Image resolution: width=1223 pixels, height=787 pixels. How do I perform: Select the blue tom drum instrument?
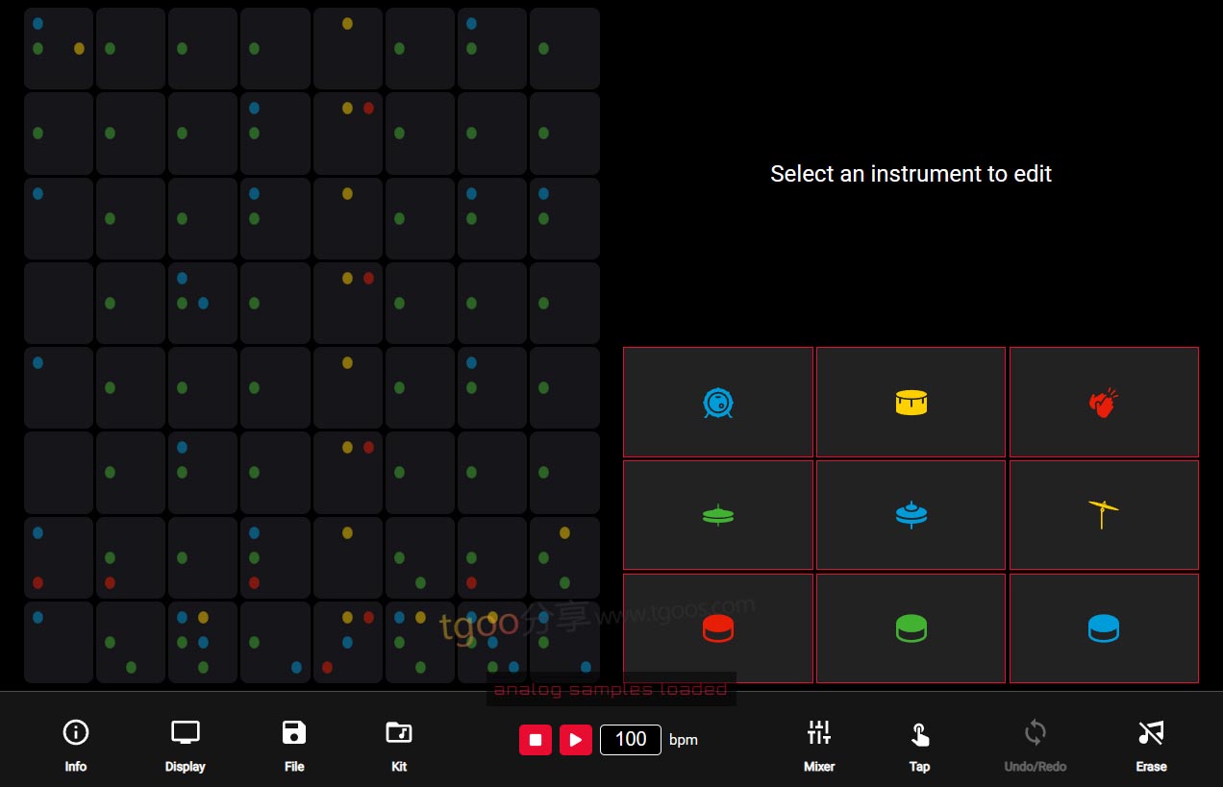[x=1104, y=628]
